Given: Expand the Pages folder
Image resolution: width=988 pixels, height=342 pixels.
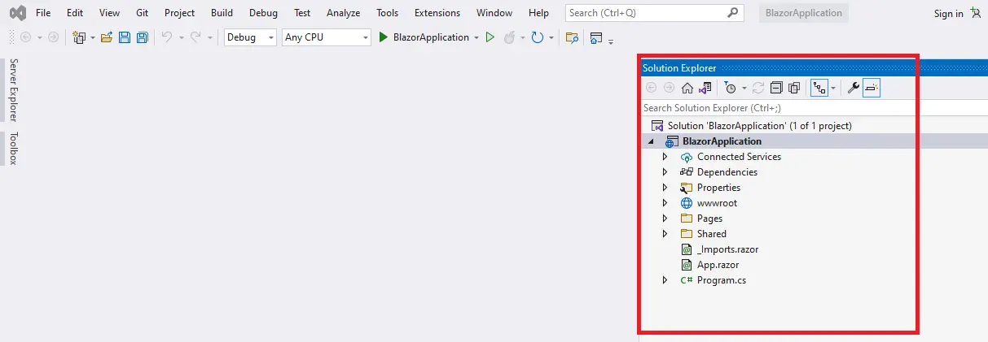Looking at the screenshot, I should (665, 219).
